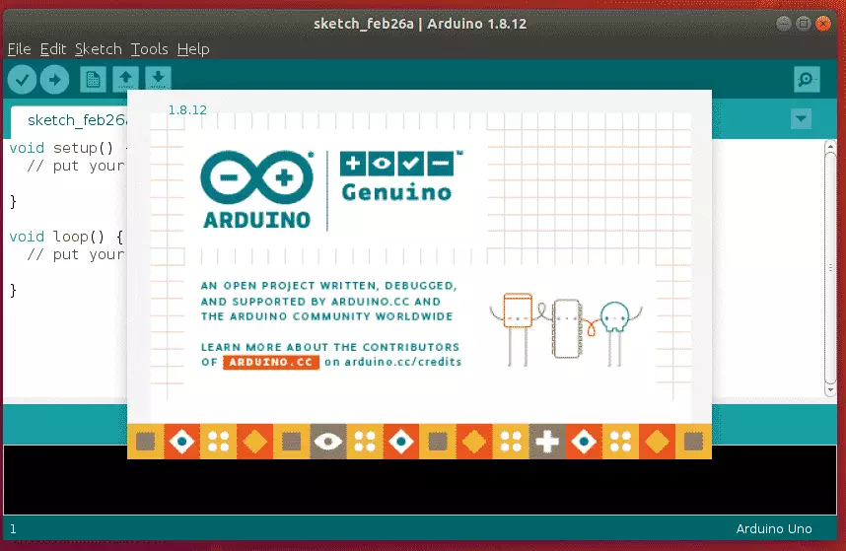846x551 pixels.
Task: Open the Tools menu
Action: click(x=150, y=49)
